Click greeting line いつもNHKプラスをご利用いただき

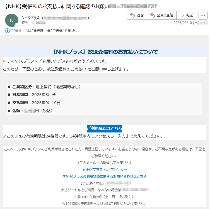[x=55, y=61]
